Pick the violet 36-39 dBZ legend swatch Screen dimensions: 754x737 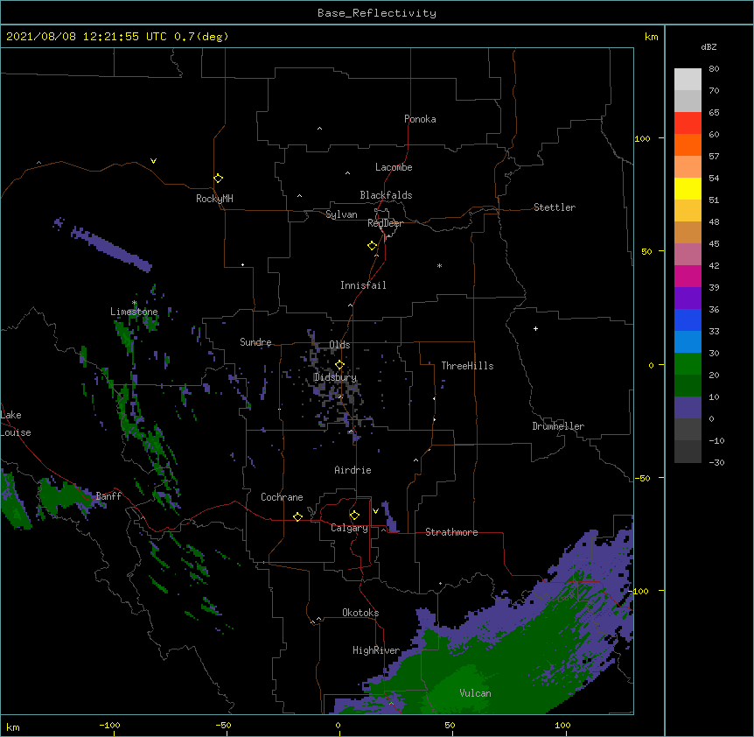(688, 298)
